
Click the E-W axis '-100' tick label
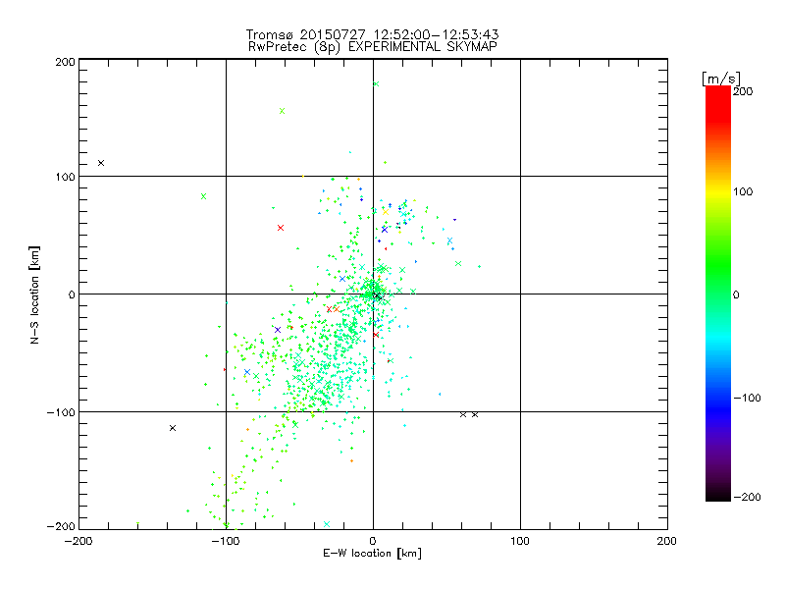(x=226, y=541)
